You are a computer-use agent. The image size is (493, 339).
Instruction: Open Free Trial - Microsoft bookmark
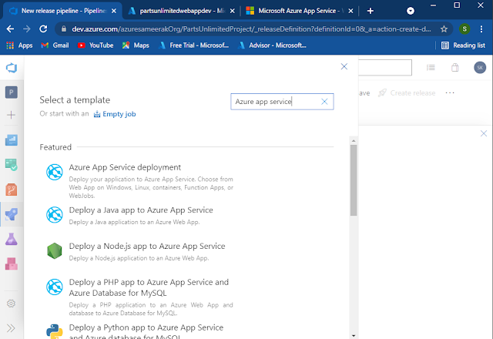pos(193,45)
